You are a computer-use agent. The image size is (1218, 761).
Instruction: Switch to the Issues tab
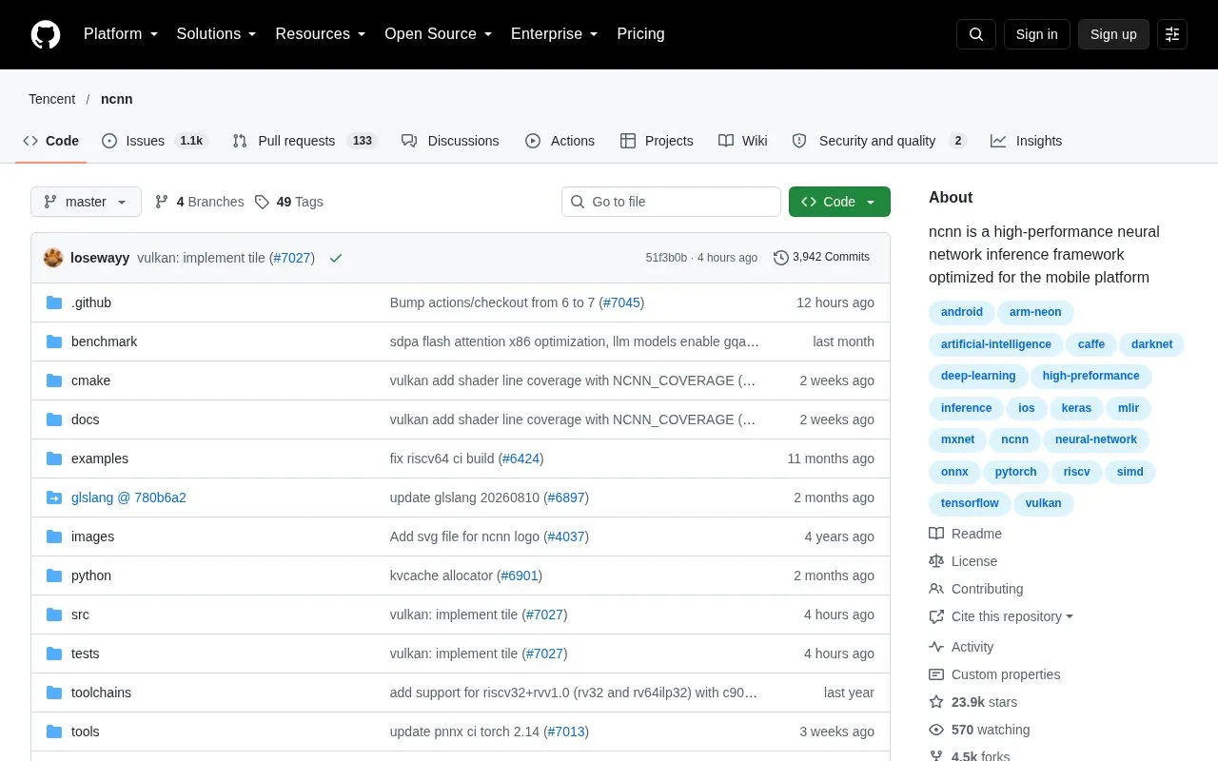click(x=155, y=141)
